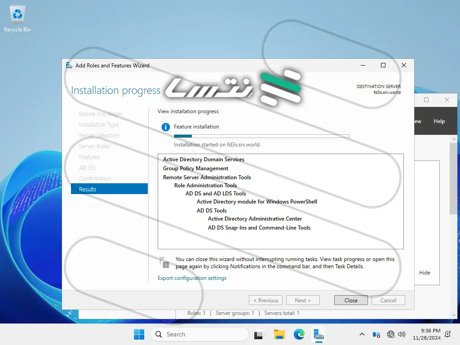This screenshot has height=345, width=460.
Task: Open Microsoft Edge from the taskbar
Action: pyautogui.click(x=299, y=334)
